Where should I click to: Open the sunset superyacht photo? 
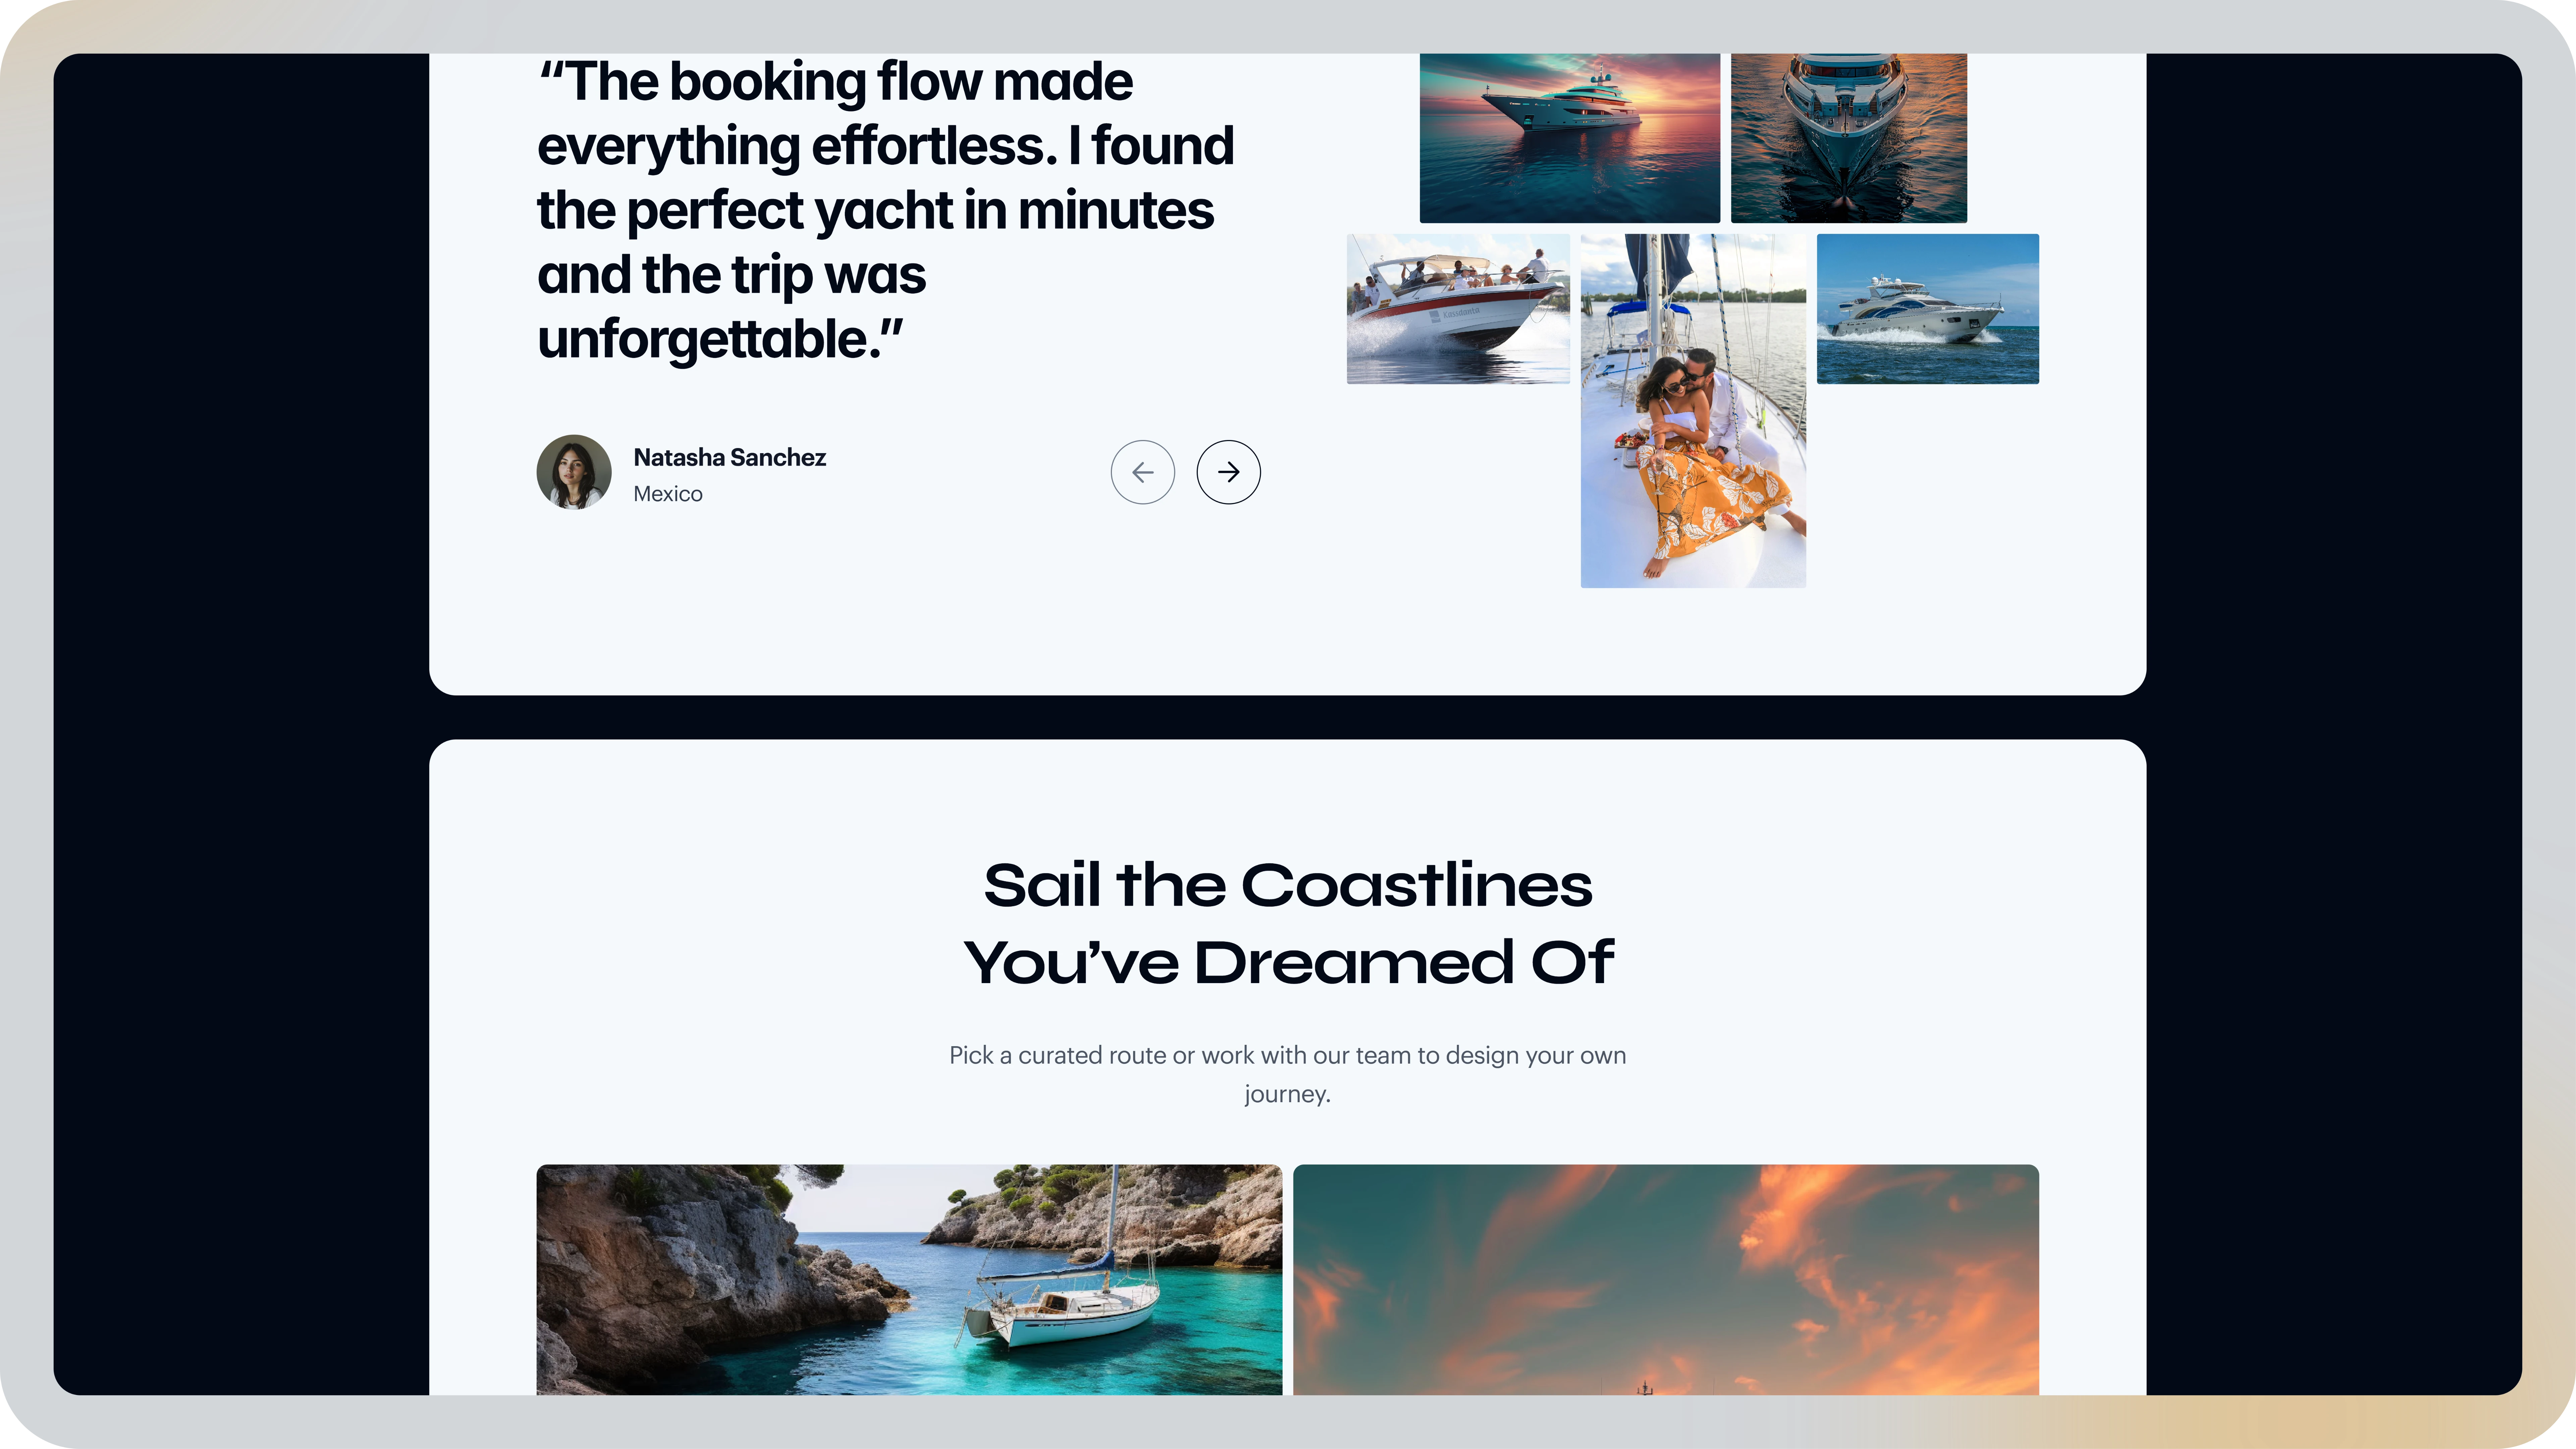pyautogui.click(x=1569, y=138)
